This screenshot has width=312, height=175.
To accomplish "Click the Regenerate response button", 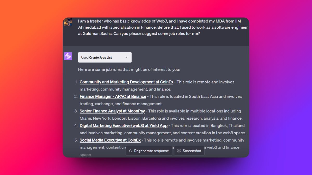I will click(x=149, y=151).
